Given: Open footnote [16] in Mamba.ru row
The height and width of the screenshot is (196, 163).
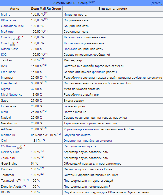Looking at the screenshot, I should tap(59, 134).
